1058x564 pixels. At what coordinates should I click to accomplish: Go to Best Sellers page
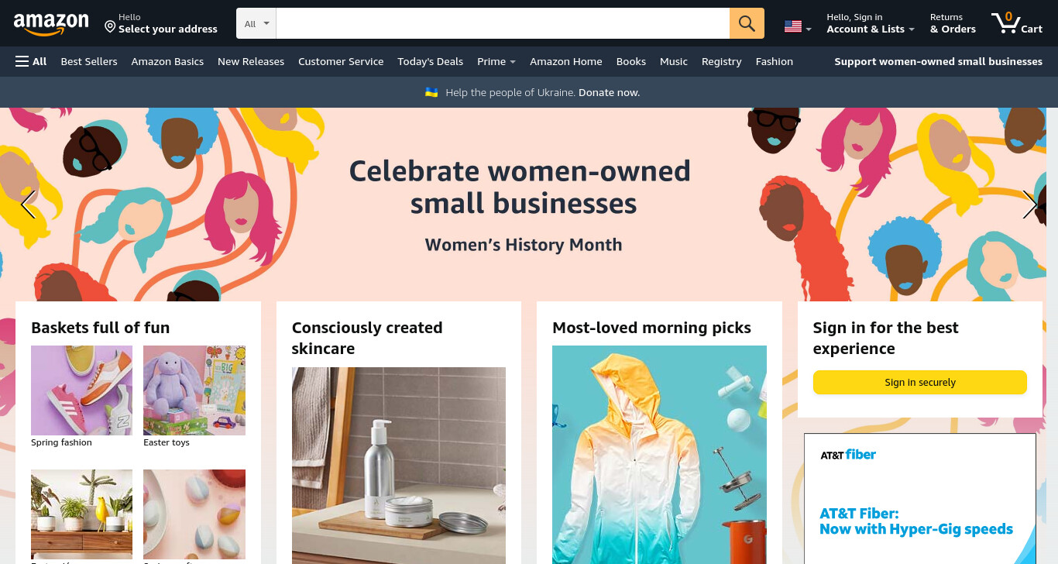pos(89,61)
